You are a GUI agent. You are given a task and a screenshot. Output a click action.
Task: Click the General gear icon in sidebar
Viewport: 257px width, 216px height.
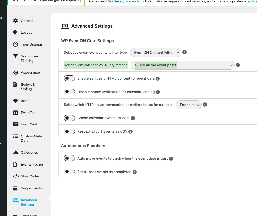[x=16, y=21]
